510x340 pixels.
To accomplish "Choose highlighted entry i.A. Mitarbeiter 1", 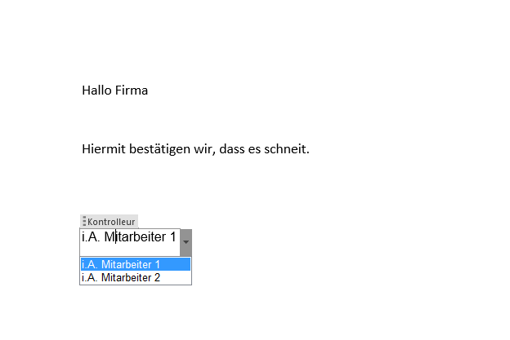I will click(x=136, y=264).
